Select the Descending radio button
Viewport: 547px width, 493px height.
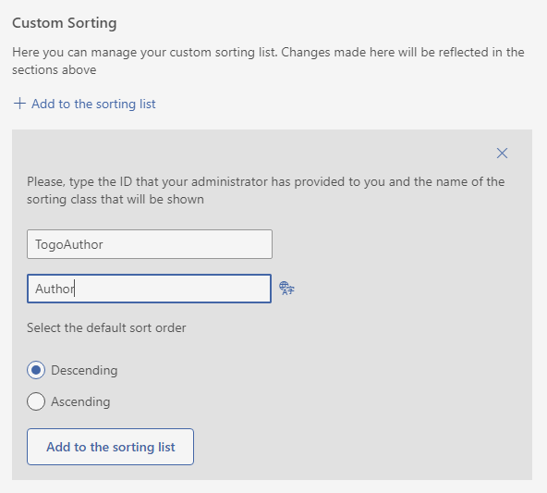36,370
